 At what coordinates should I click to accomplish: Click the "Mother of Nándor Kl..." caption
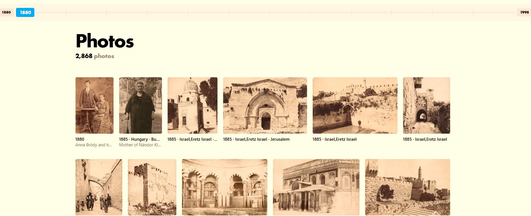click(x=140, y=145)
